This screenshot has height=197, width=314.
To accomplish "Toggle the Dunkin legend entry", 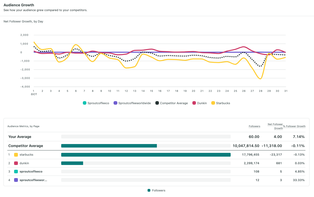I will (x=199, y=103).
